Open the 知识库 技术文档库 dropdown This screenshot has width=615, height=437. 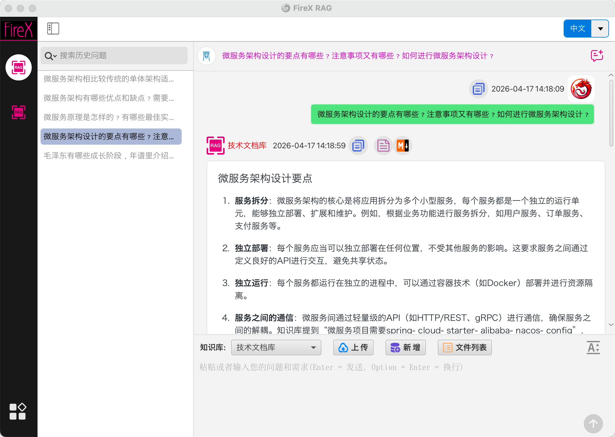[x=276, y=347]
